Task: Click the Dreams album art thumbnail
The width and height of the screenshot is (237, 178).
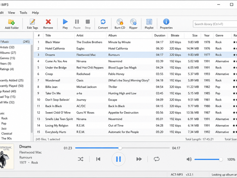Action: click(x=7, y=156)
